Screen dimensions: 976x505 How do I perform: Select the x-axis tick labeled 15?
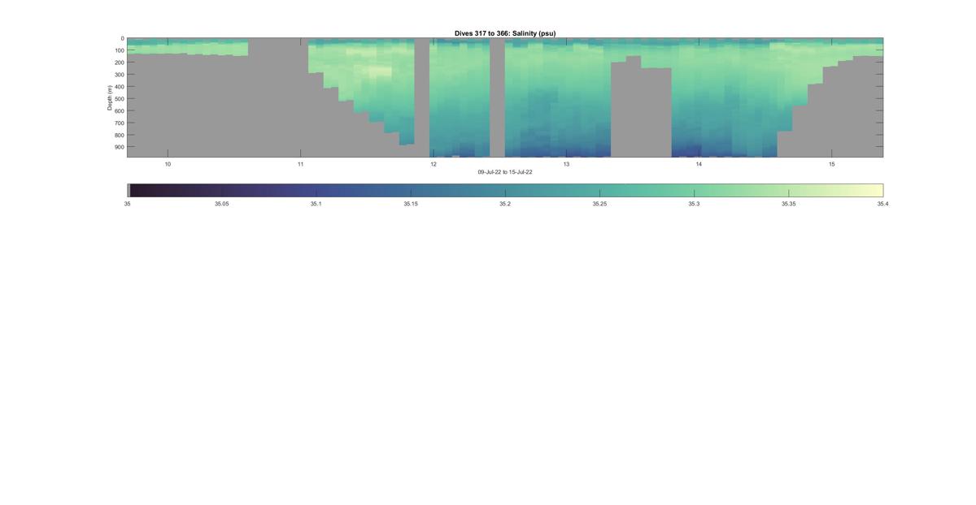(x=831, y=164)
